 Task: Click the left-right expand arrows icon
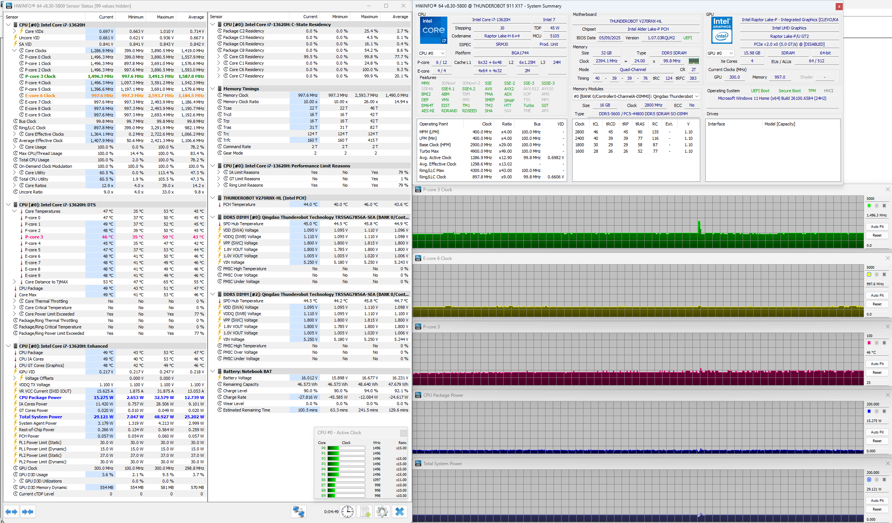pos(11,512)
